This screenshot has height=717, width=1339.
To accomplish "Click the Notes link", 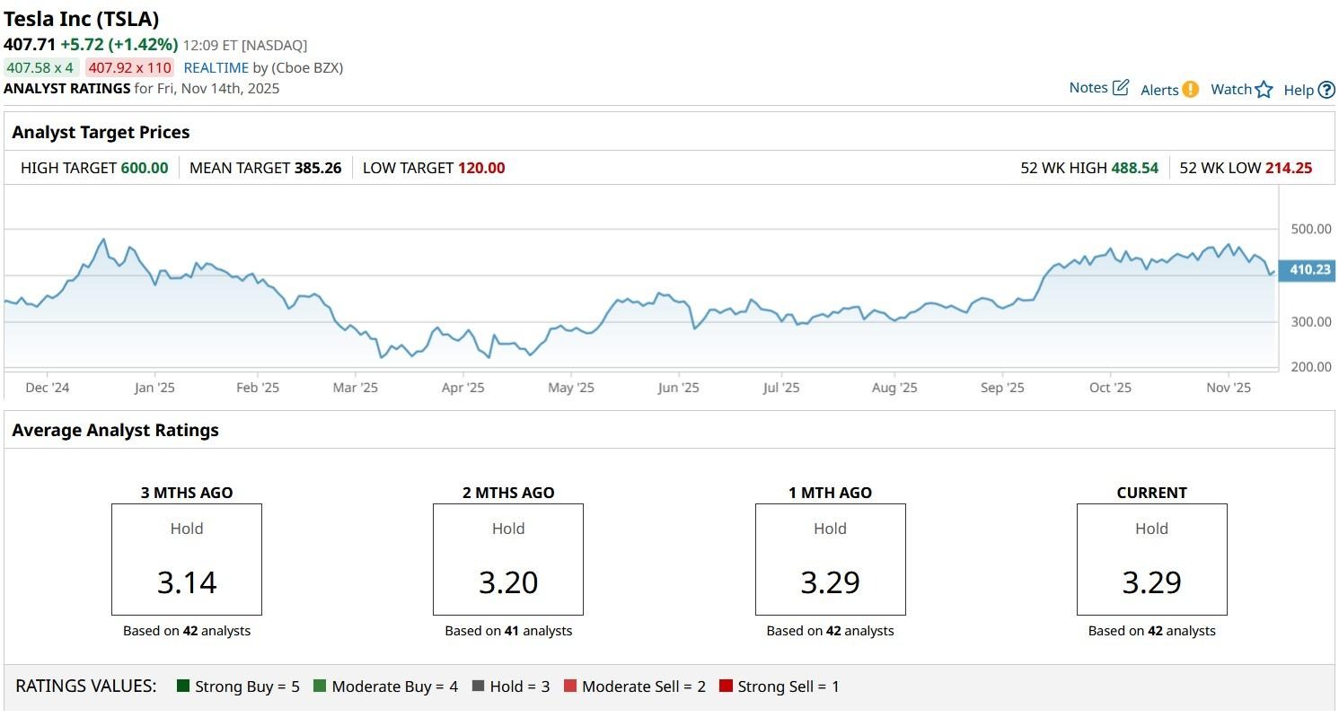I will (1088, 88).
